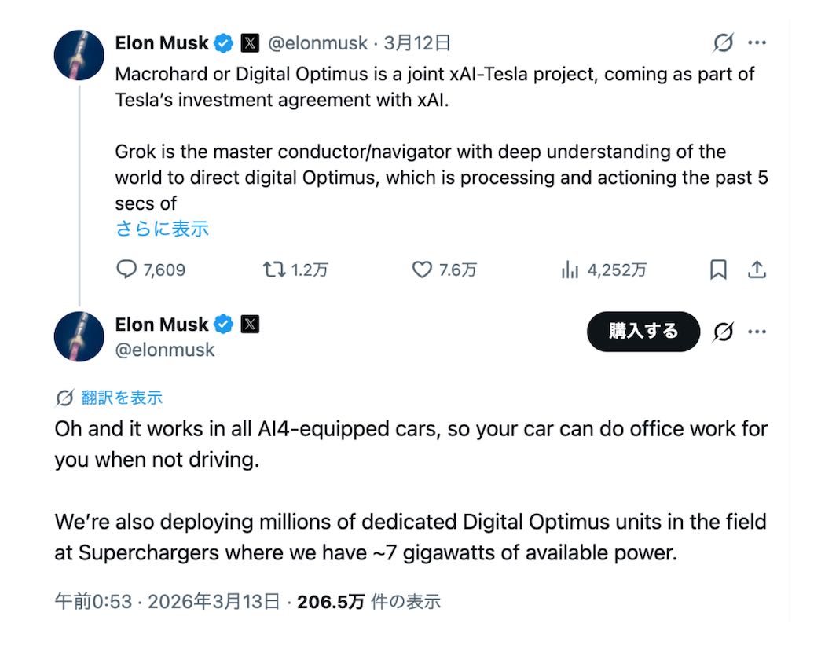The width and height of the screenshot is (825, 649).
Task: Click Elon Musk's blue verified badge
Action: 223,43
